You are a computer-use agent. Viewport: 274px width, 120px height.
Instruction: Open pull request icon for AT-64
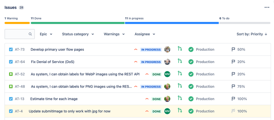pyautogui.click(x=180, y=61)
